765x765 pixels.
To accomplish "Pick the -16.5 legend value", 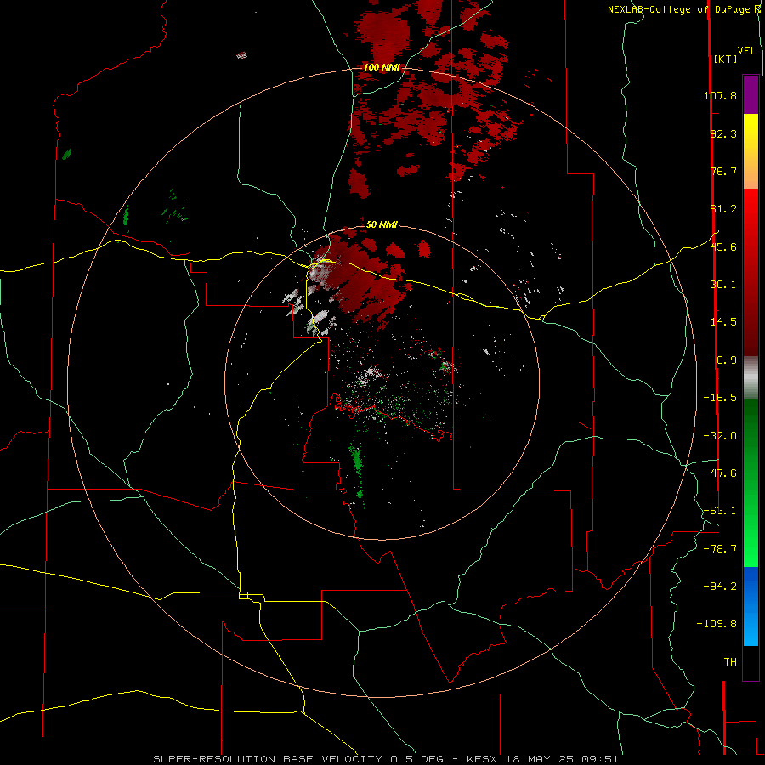I will point(720,398).
